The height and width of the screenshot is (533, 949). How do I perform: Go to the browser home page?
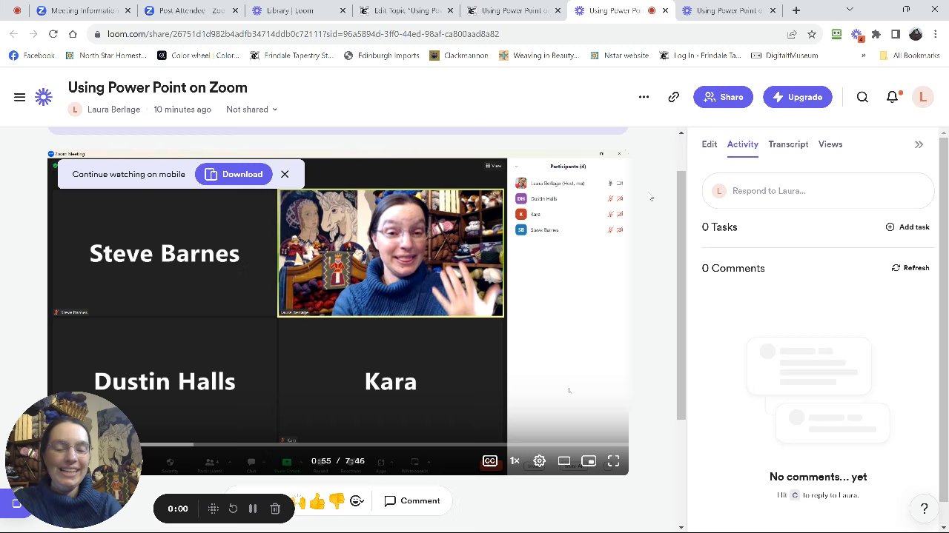(x=73, y=34)
